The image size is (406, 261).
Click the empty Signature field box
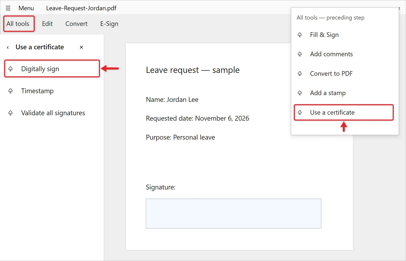[233, 213]
